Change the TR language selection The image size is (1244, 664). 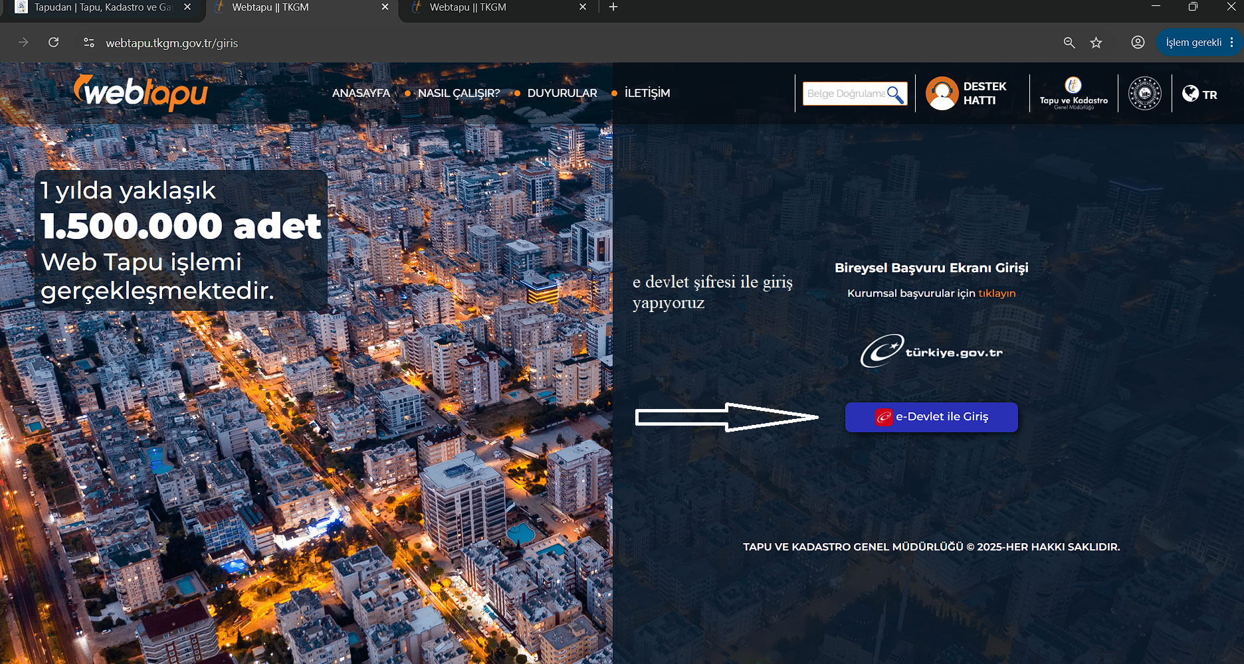[1209, 95]
